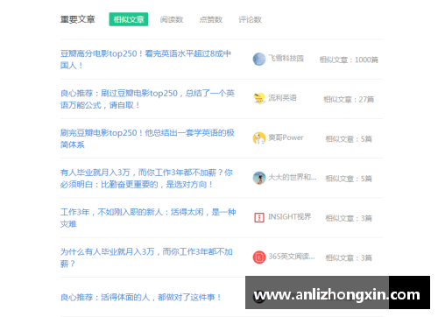Click 相似文章：27篇 count

[x=349, y=100]
